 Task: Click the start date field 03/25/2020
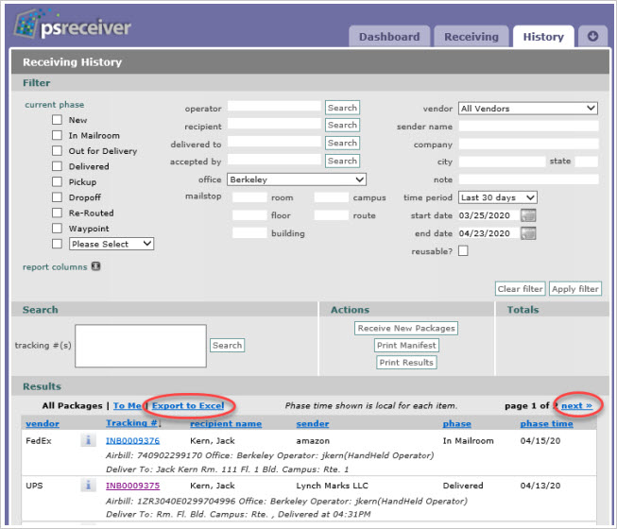[x=488, y=215]
